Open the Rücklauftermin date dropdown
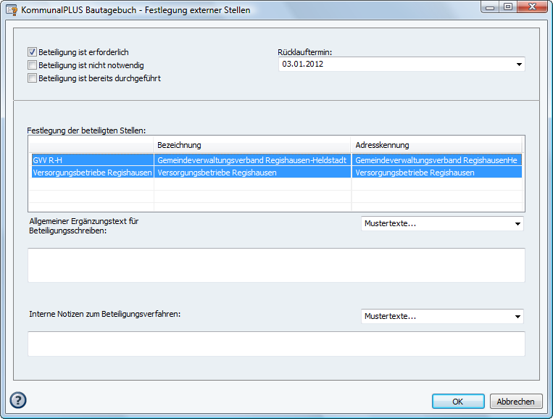The image size is (553, 419). (518, 65)
